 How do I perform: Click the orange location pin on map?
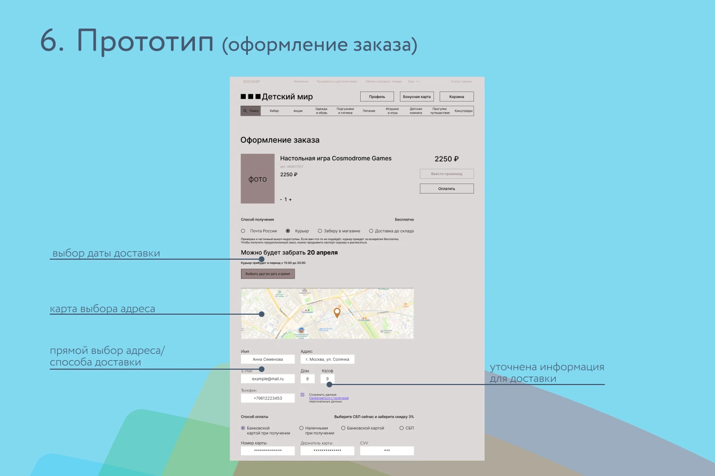click(x=337, y=312)
